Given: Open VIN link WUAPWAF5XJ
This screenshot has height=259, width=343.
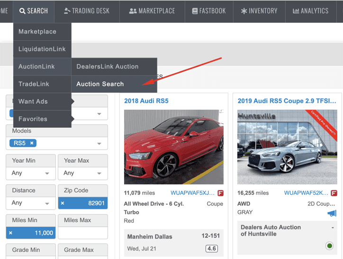Looking at the screenshot, I should point(192,193).
